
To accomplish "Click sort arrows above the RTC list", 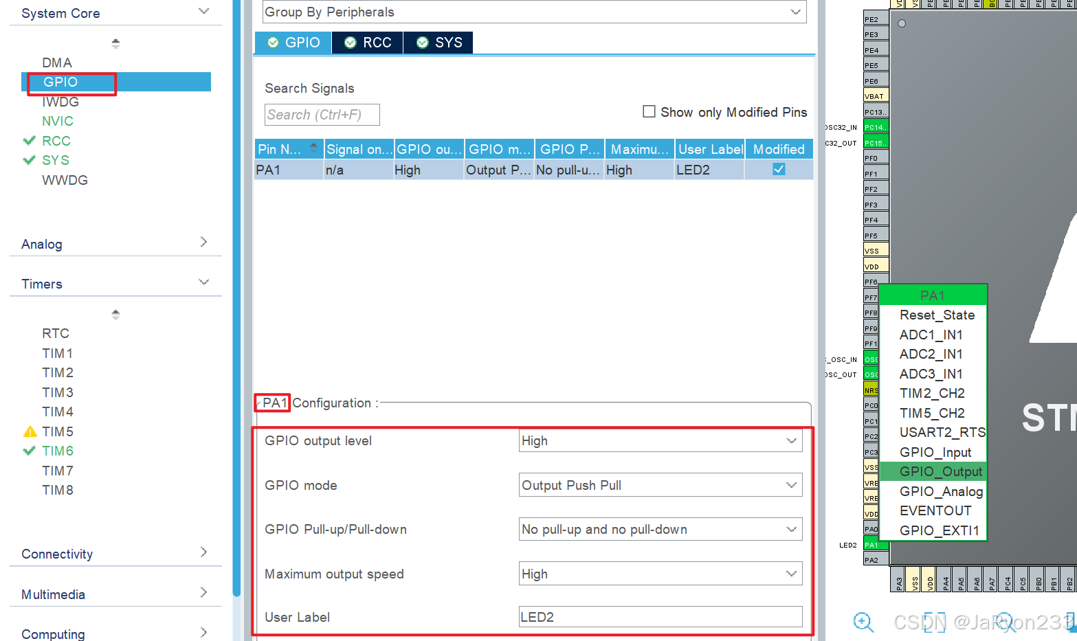I will [115, 314].
